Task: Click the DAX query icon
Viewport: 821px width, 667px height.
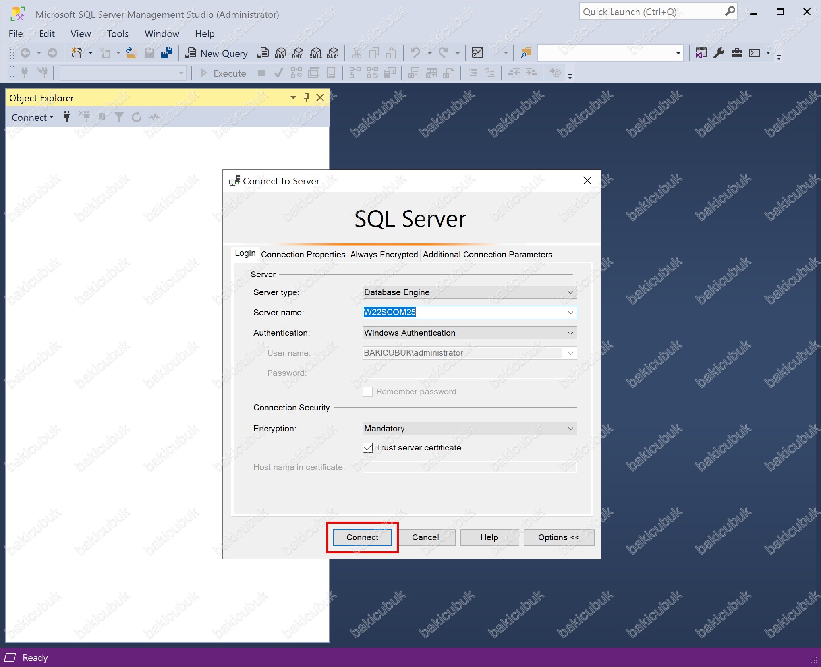Action: click(x=333, y=53)
